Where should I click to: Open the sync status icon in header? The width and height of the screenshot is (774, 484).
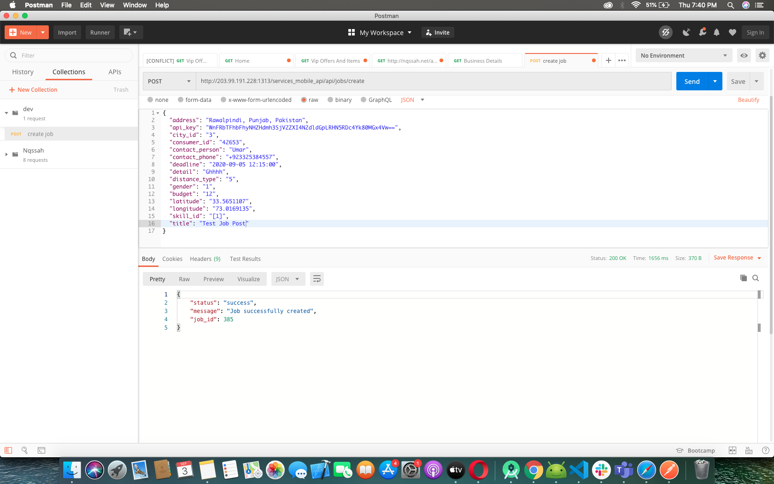pos(665,32)
